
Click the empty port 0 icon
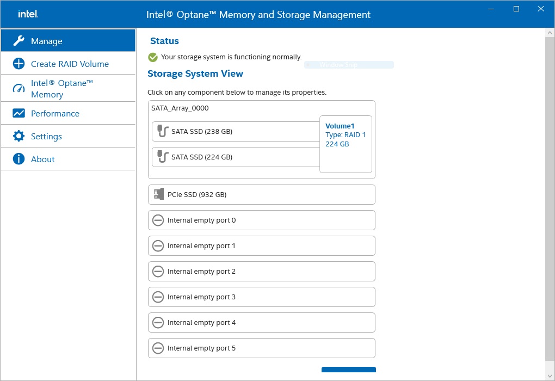[x=158, y=220]
